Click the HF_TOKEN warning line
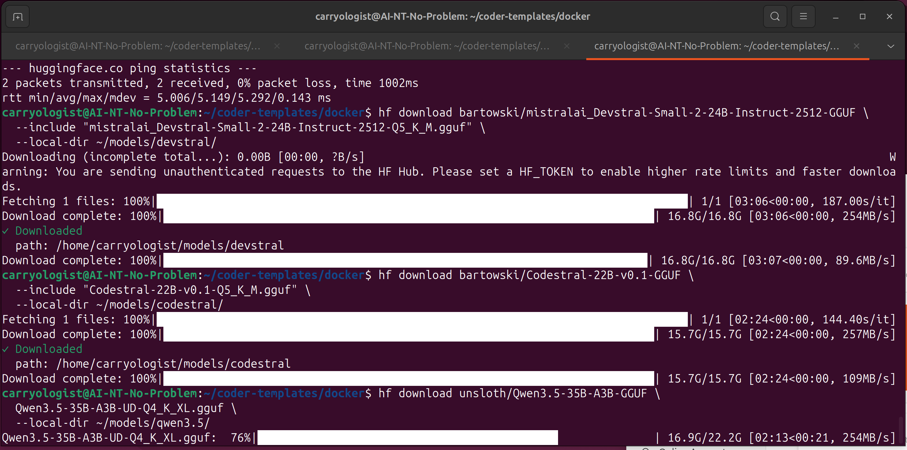This screenshot has width=907, height=450. 449,171
